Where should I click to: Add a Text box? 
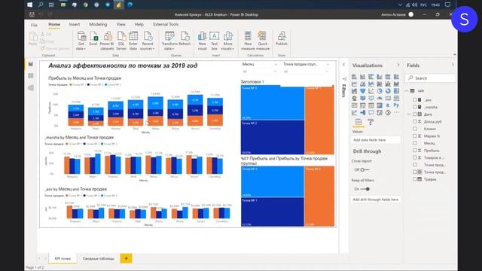point(214,41)
